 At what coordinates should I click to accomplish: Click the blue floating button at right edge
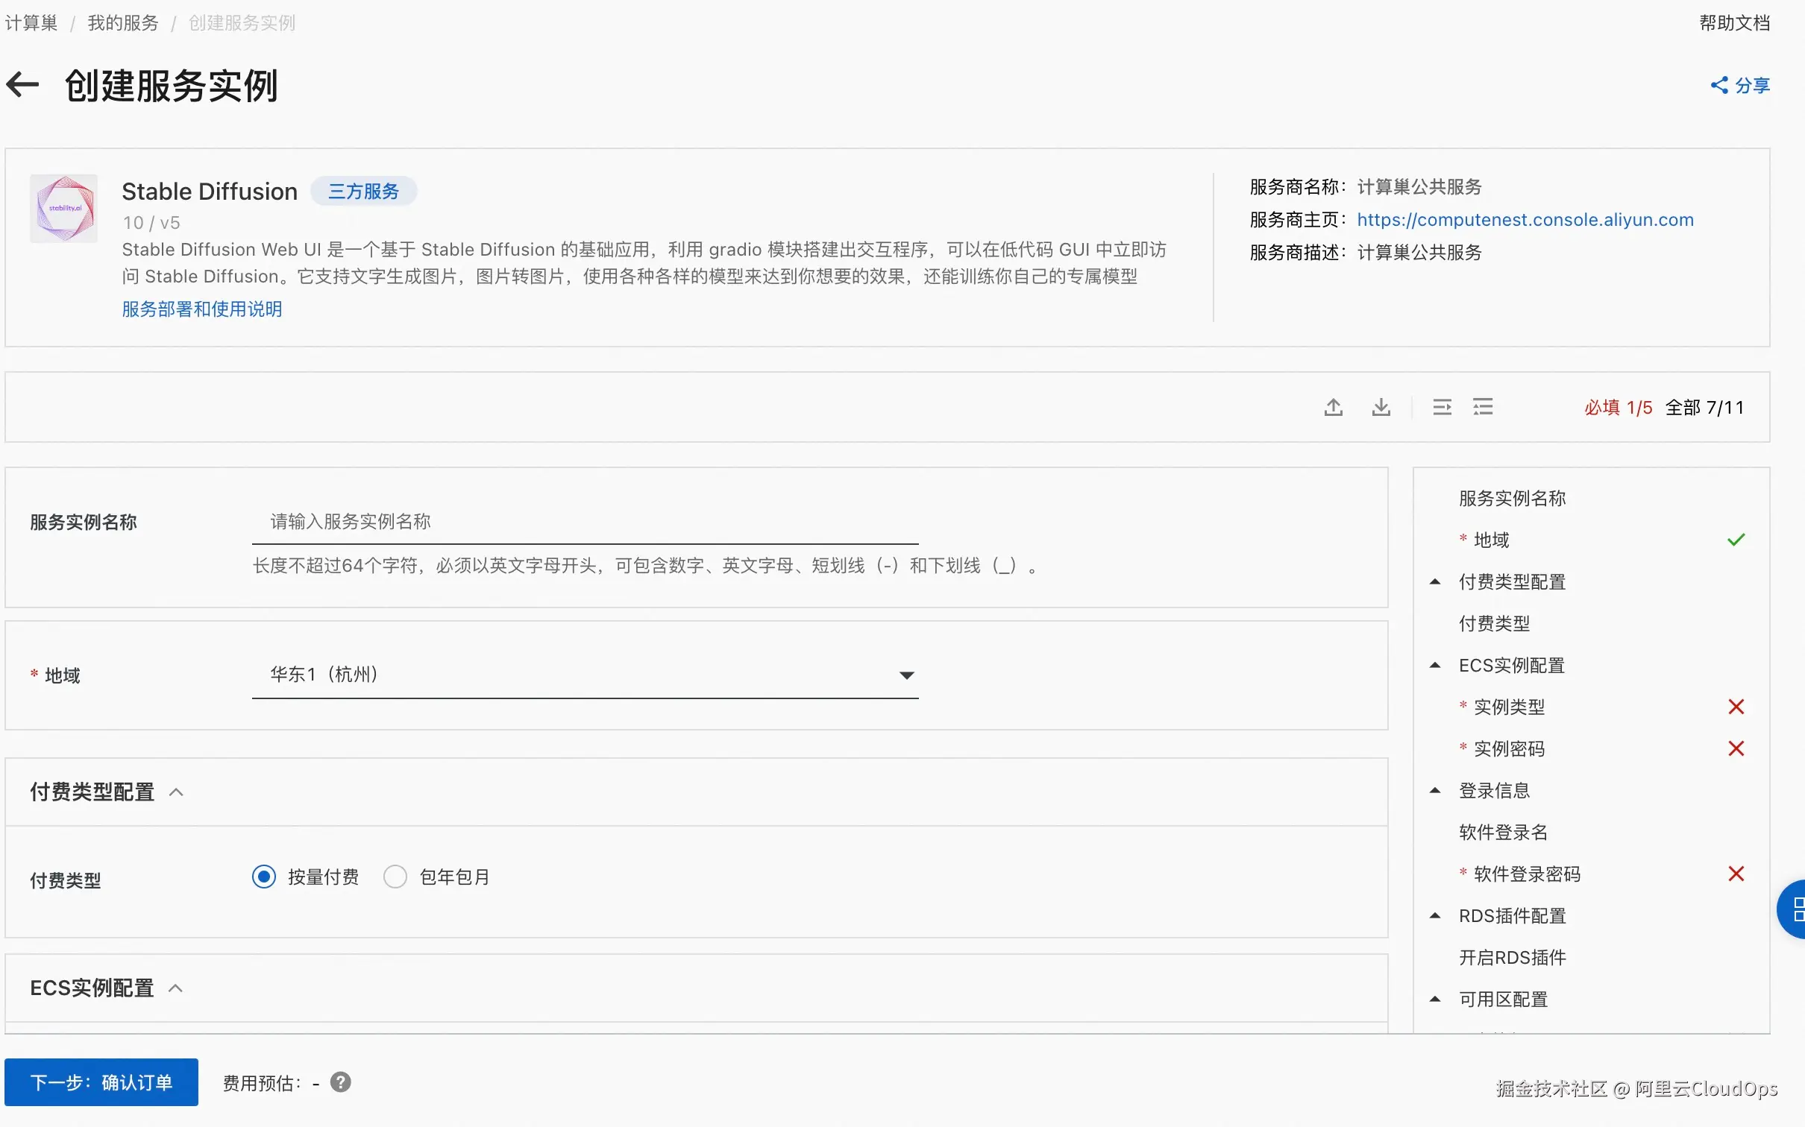point(1792,909)
